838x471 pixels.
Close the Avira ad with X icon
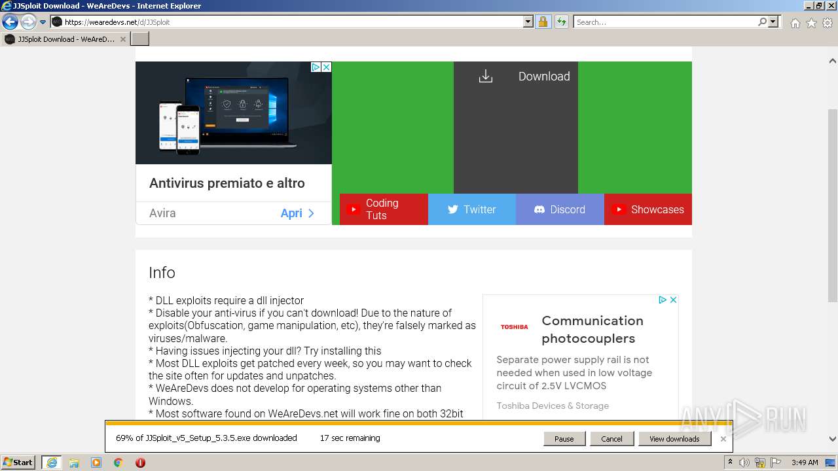pos(326,67)
